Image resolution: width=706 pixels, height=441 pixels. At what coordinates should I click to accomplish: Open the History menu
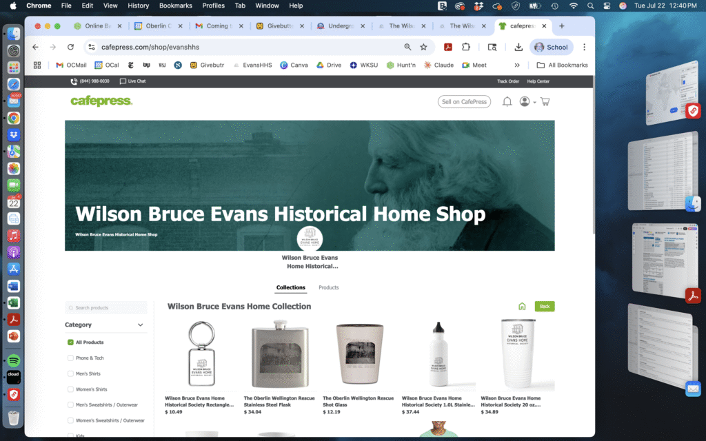coord(138,6)
